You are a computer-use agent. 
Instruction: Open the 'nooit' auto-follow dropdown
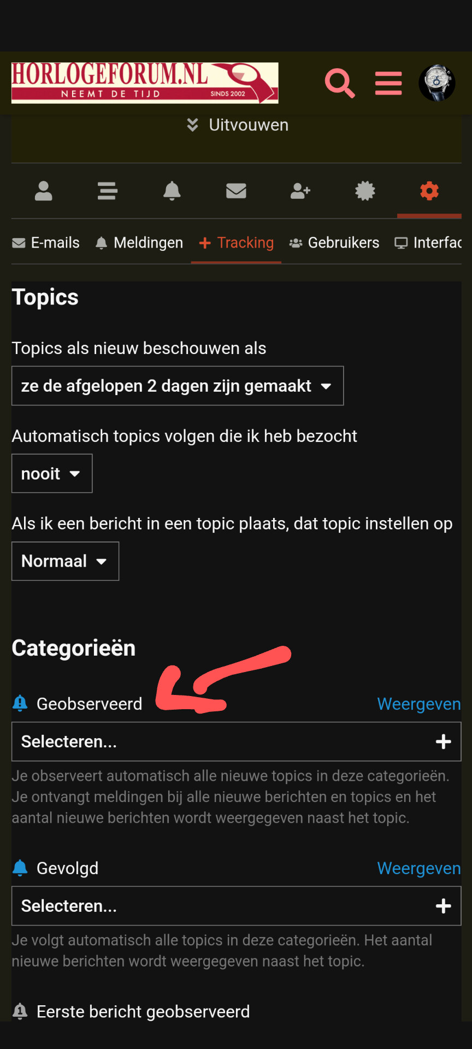tap(52, 474)
